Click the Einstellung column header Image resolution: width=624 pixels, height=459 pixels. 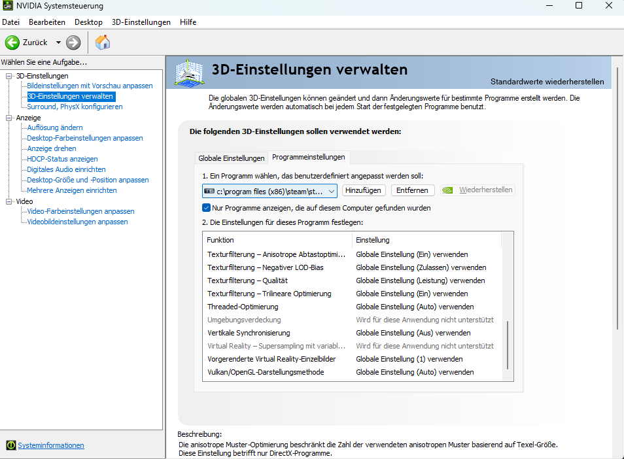pos(426,240)
